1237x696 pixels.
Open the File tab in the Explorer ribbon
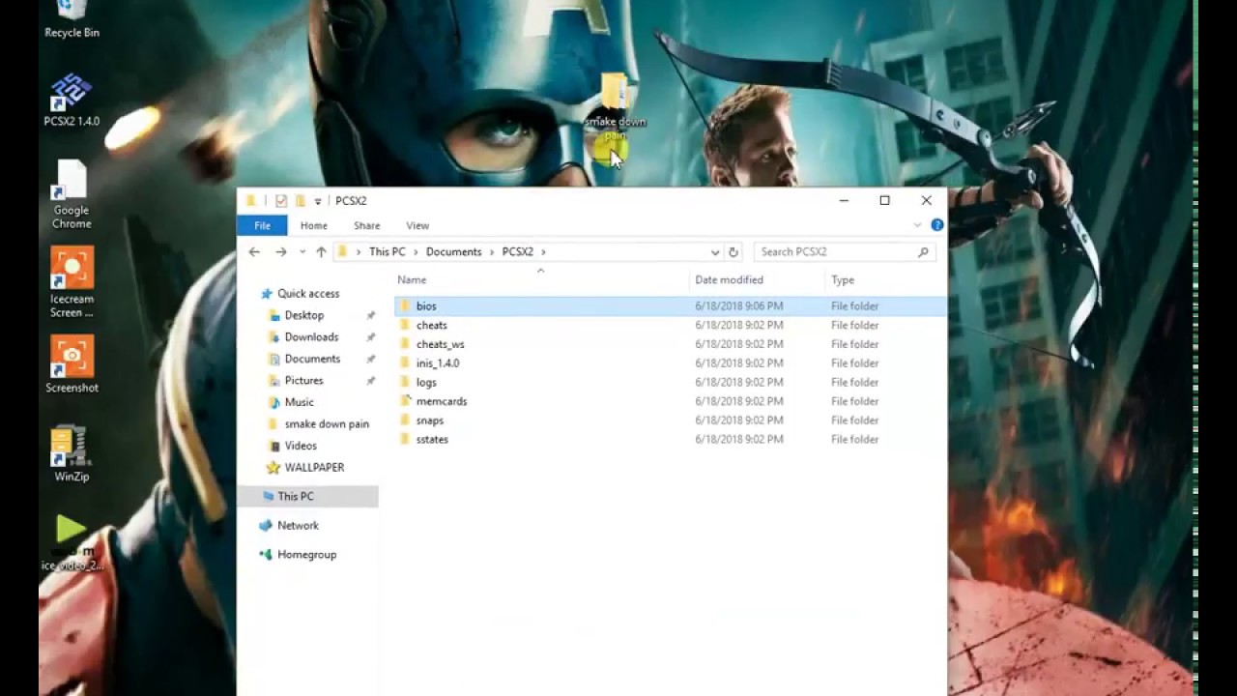(x=262, y=225)
